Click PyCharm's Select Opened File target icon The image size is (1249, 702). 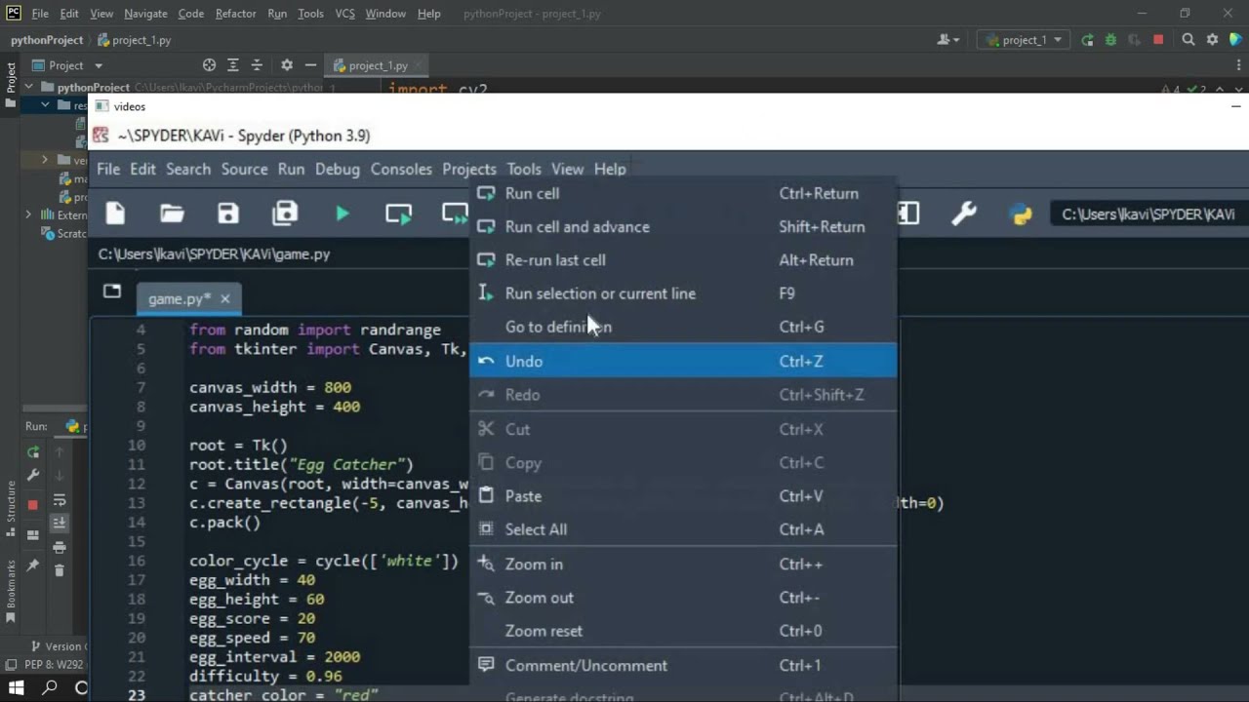pyautogui.click(x=209, y=65)
